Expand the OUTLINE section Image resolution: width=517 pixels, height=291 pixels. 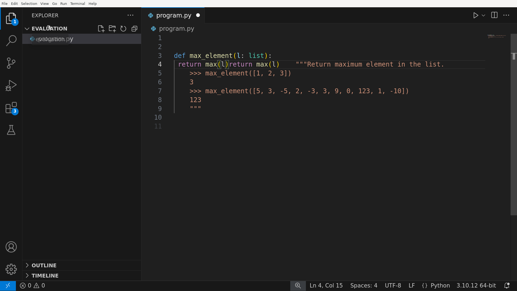pos(44,265)
